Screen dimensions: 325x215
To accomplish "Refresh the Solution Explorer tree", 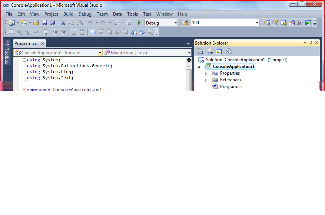I will pyautogui.click(x=219, y=51).
